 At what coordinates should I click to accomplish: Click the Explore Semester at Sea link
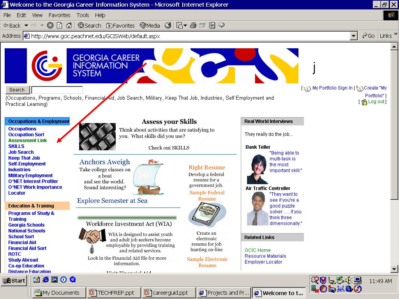pyautogui.click(x=112, y=201)
